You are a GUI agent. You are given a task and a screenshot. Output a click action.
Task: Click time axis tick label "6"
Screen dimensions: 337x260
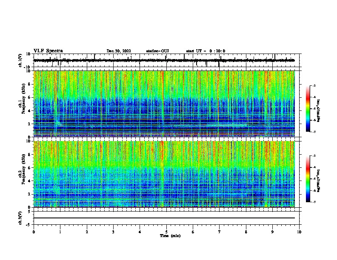coord(193,232)
